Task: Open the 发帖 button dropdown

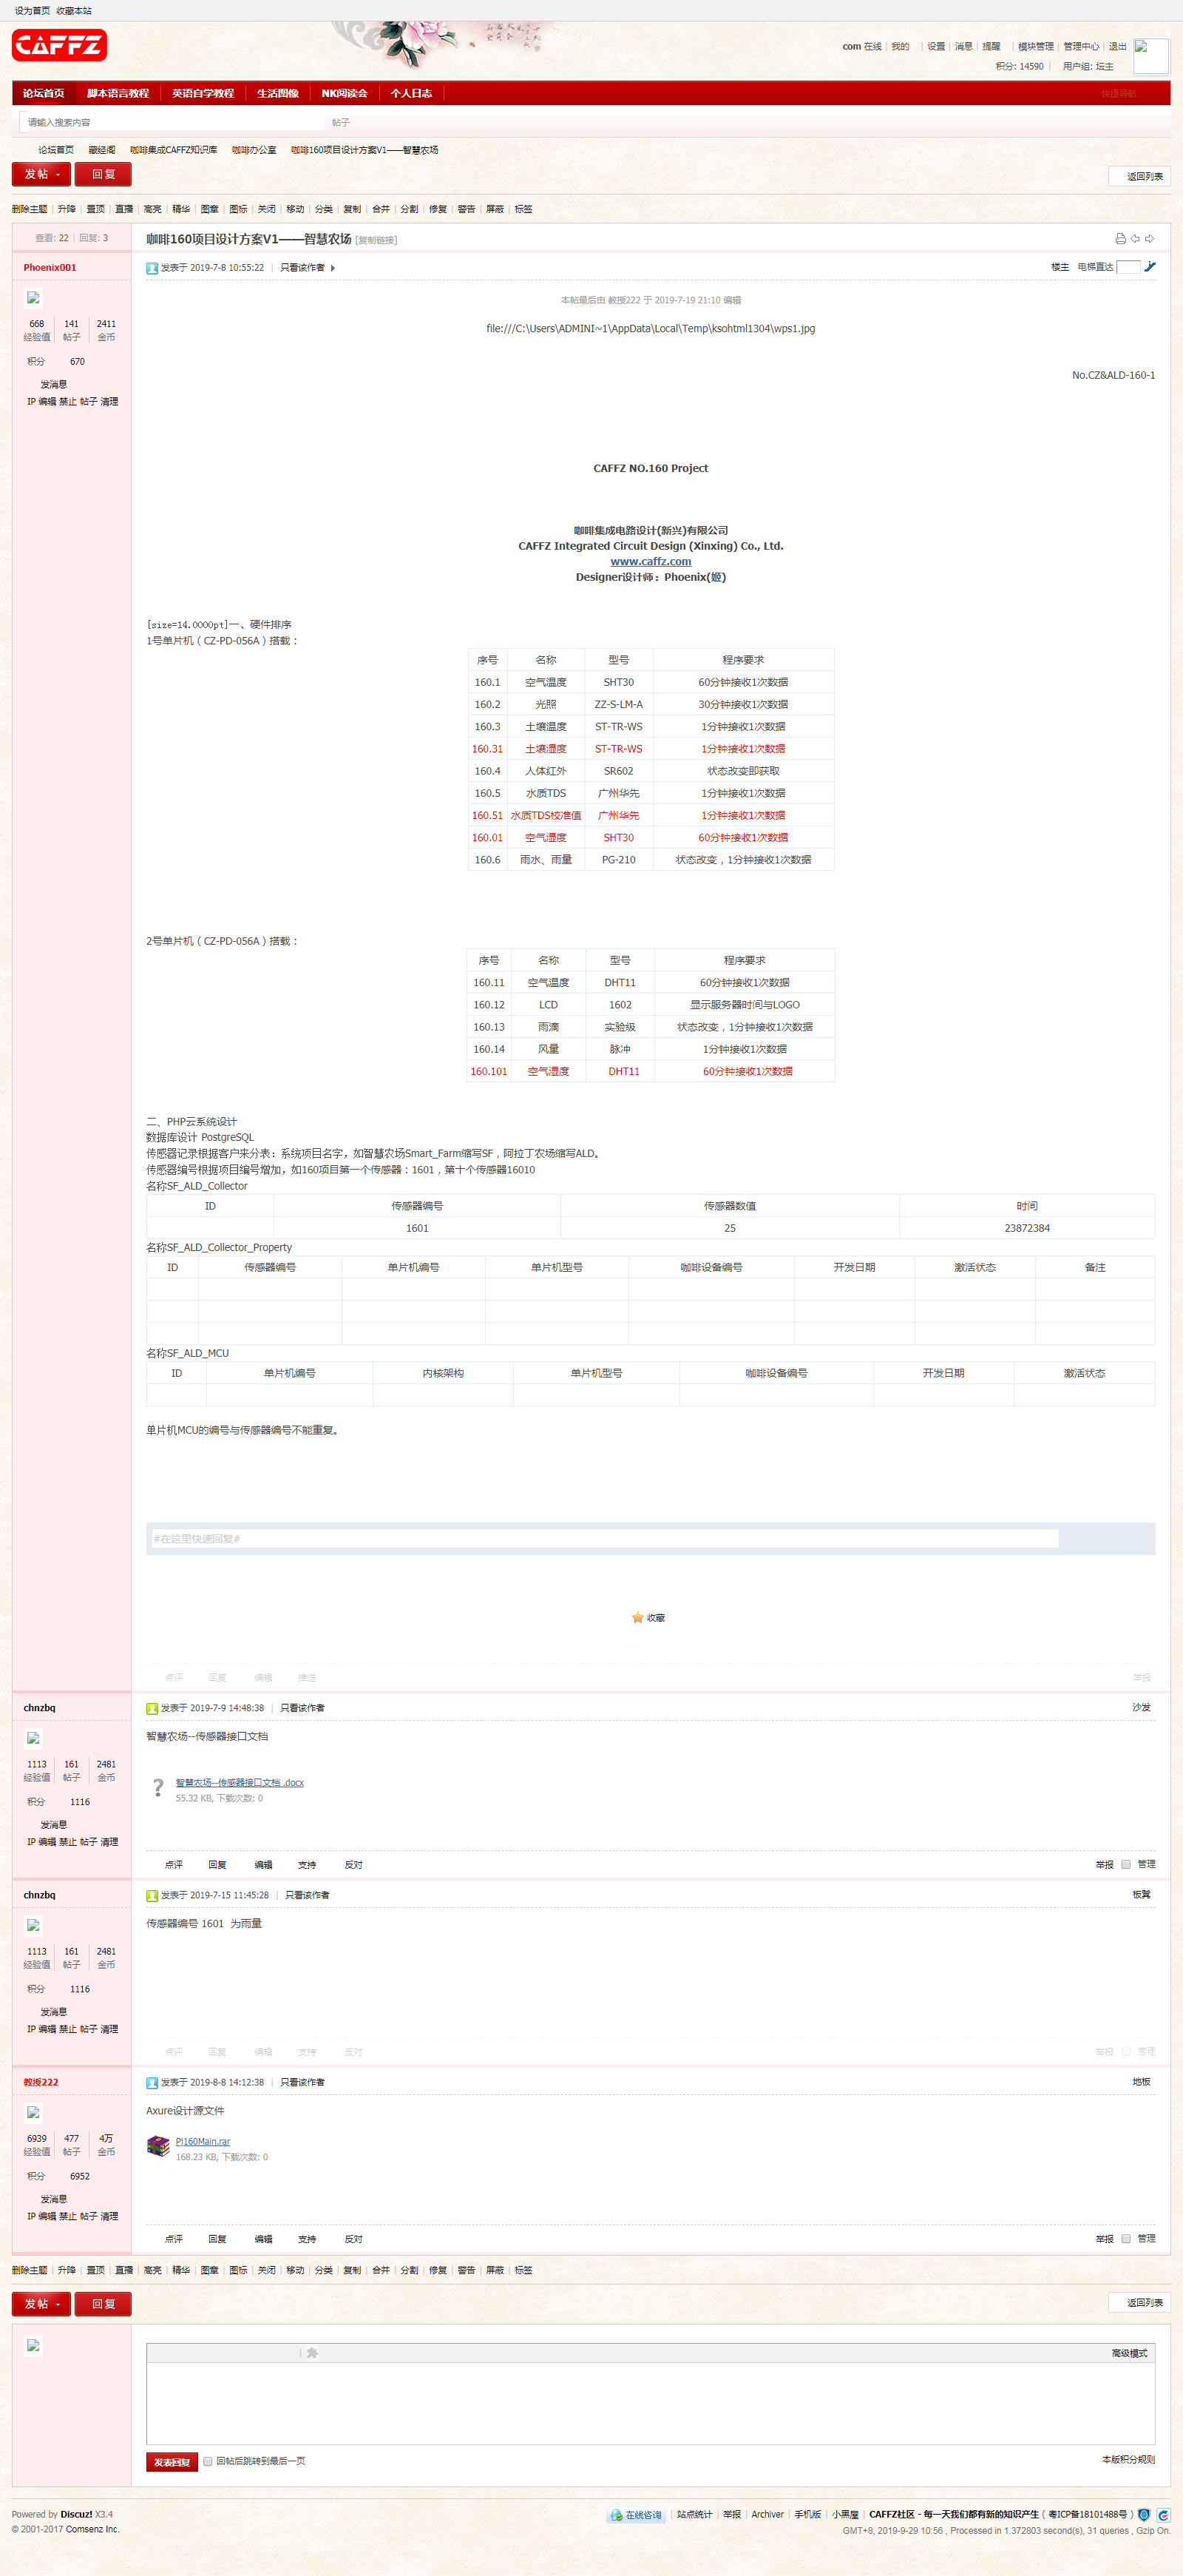Action: [60, 174]
